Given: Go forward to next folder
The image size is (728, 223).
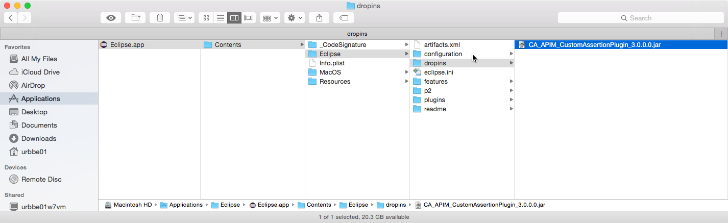Looking at the screenshot, I should (25, 18).
